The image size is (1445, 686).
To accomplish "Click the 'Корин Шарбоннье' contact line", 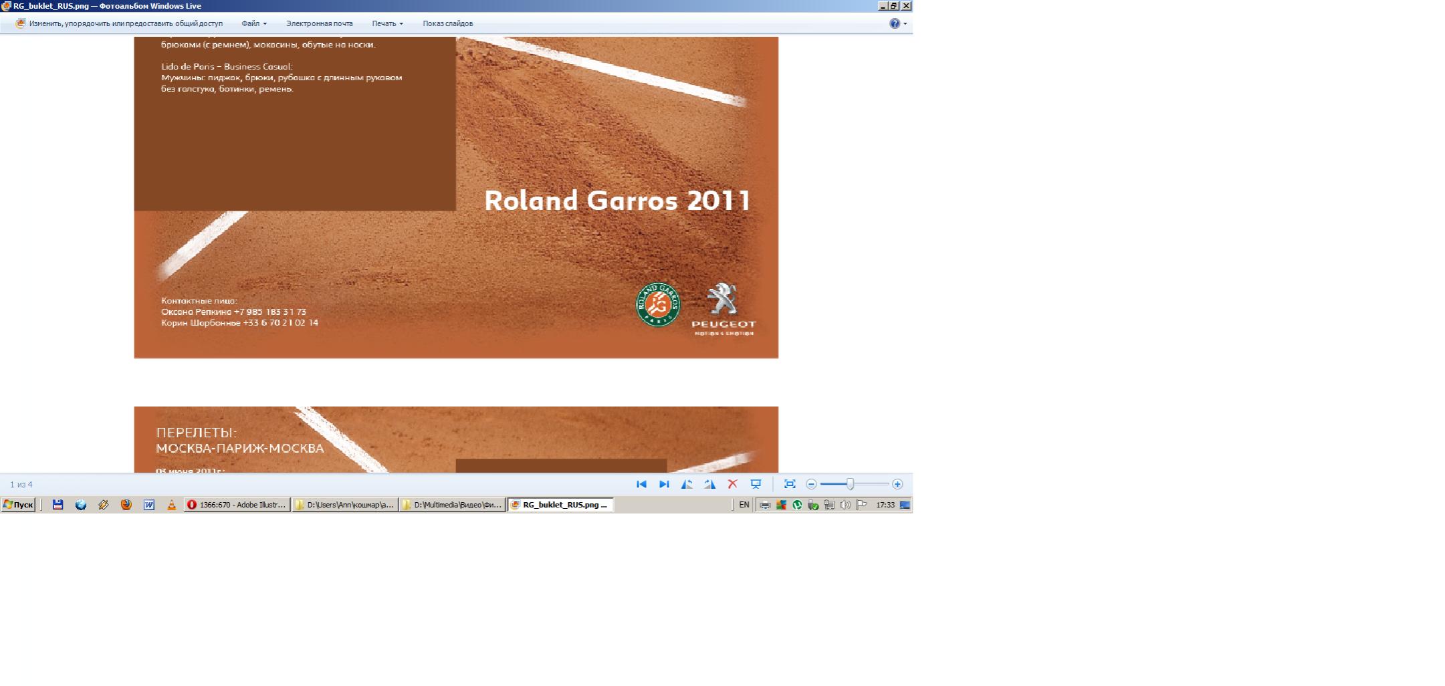I will [x=239, y=323].
